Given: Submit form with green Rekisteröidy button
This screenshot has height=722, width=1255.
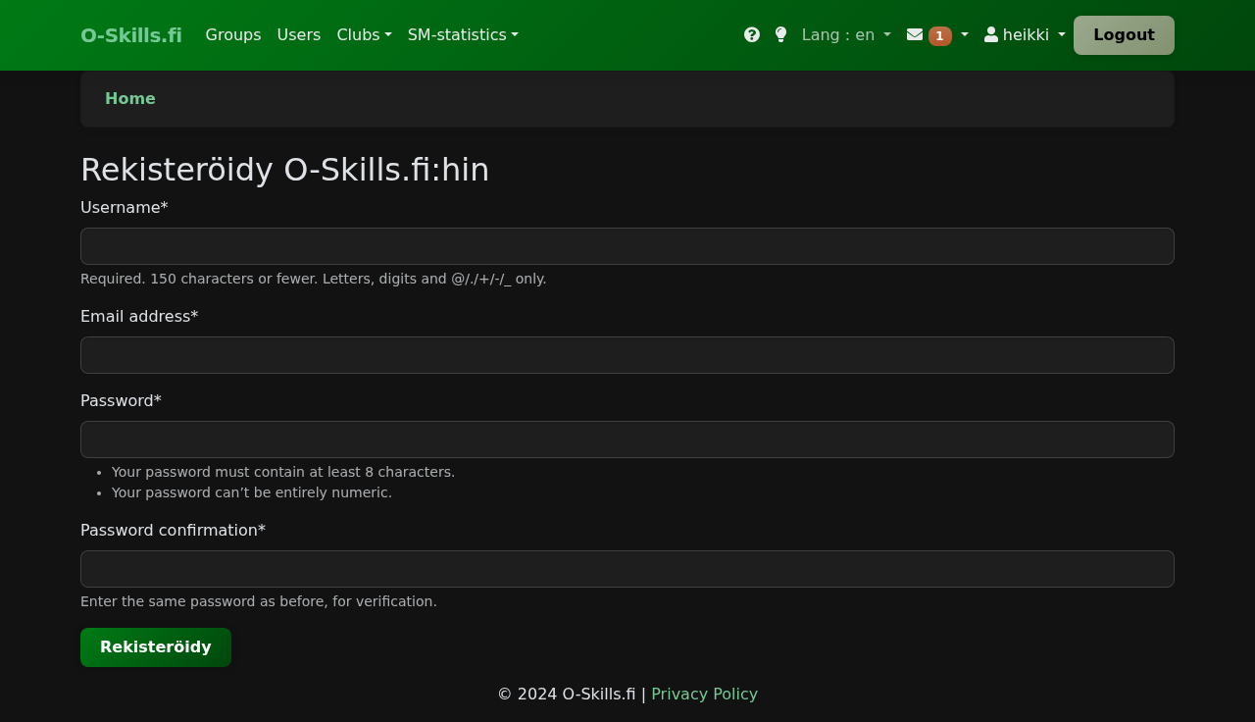Looking at the screenshot, I should pos(156,647).
